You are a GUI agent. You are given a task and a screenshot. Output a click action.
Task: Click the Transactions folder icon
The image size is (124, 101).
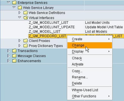pyautogui.click(x=14, y=51)
